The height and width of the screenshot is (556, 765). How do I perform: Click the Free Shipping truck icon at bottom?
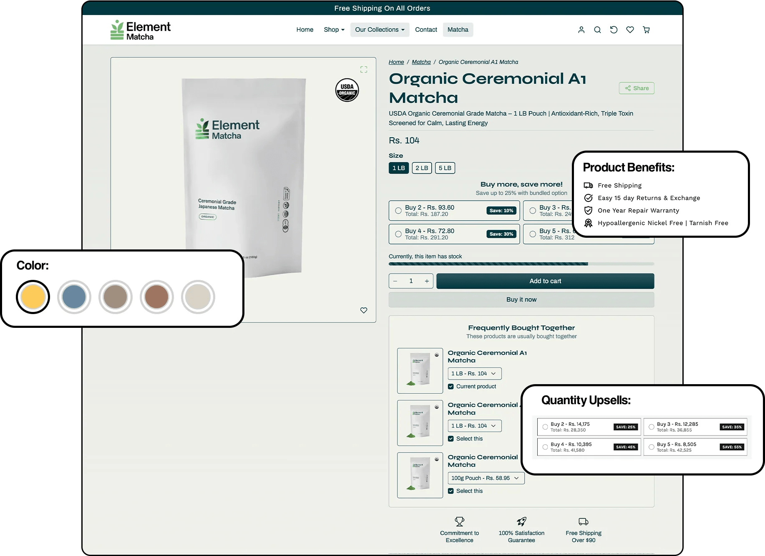[x=584, y=521]
